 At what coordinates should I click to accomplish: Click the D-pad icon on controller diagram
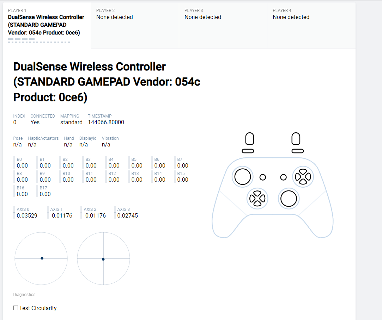(x=257, y=199)
